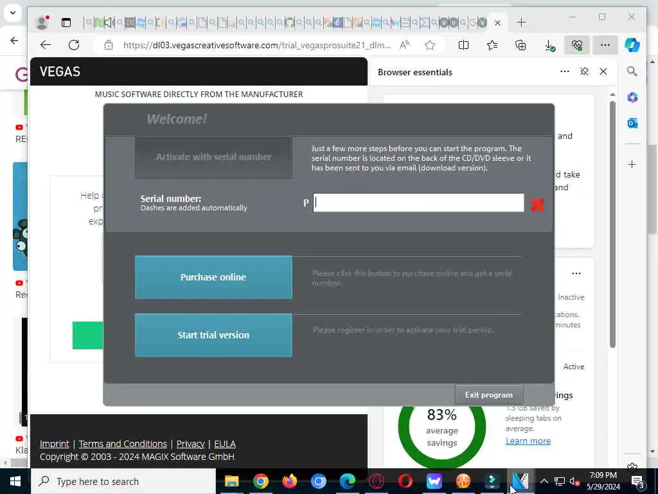The width and height of the screenshot is (658, 494).
Task: Open Edge Settings and more menu
Action: point(605,45)
